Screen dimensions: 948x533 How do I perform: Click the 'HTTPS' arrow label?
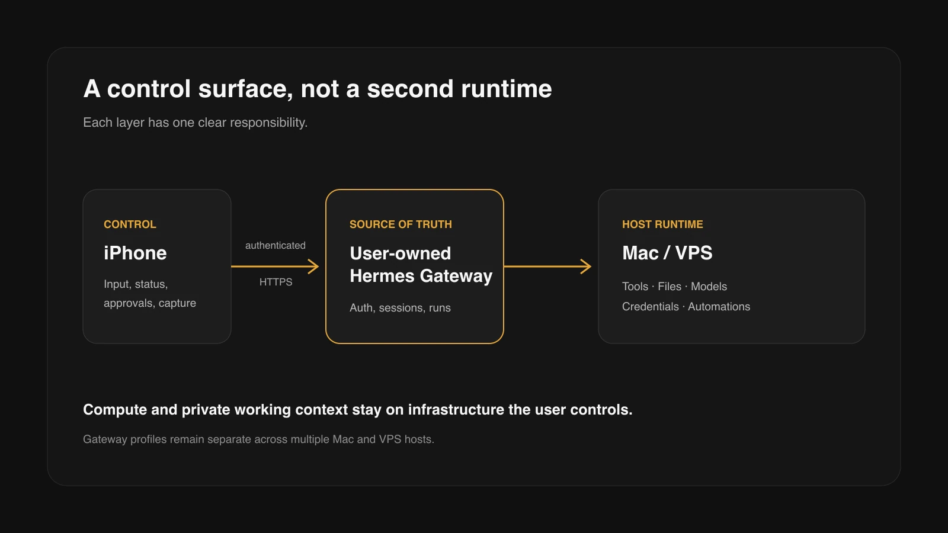tap(276, 282)
